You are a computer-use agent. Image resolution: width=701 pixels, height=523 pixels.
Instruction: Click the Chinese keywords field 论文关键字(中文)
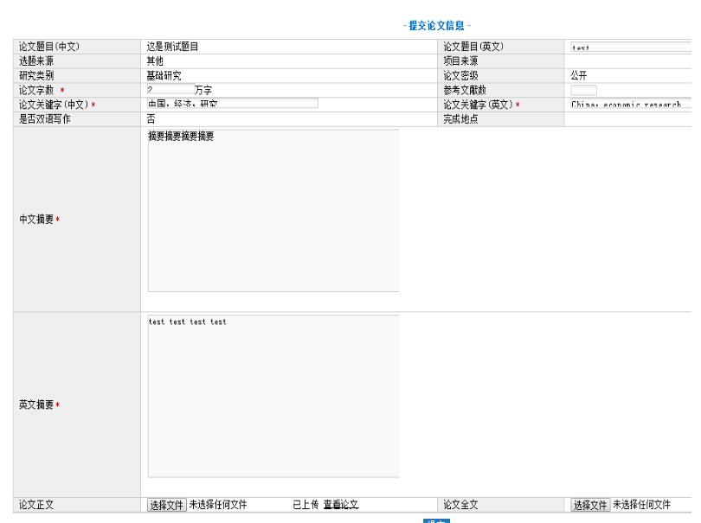click(232, 104)
